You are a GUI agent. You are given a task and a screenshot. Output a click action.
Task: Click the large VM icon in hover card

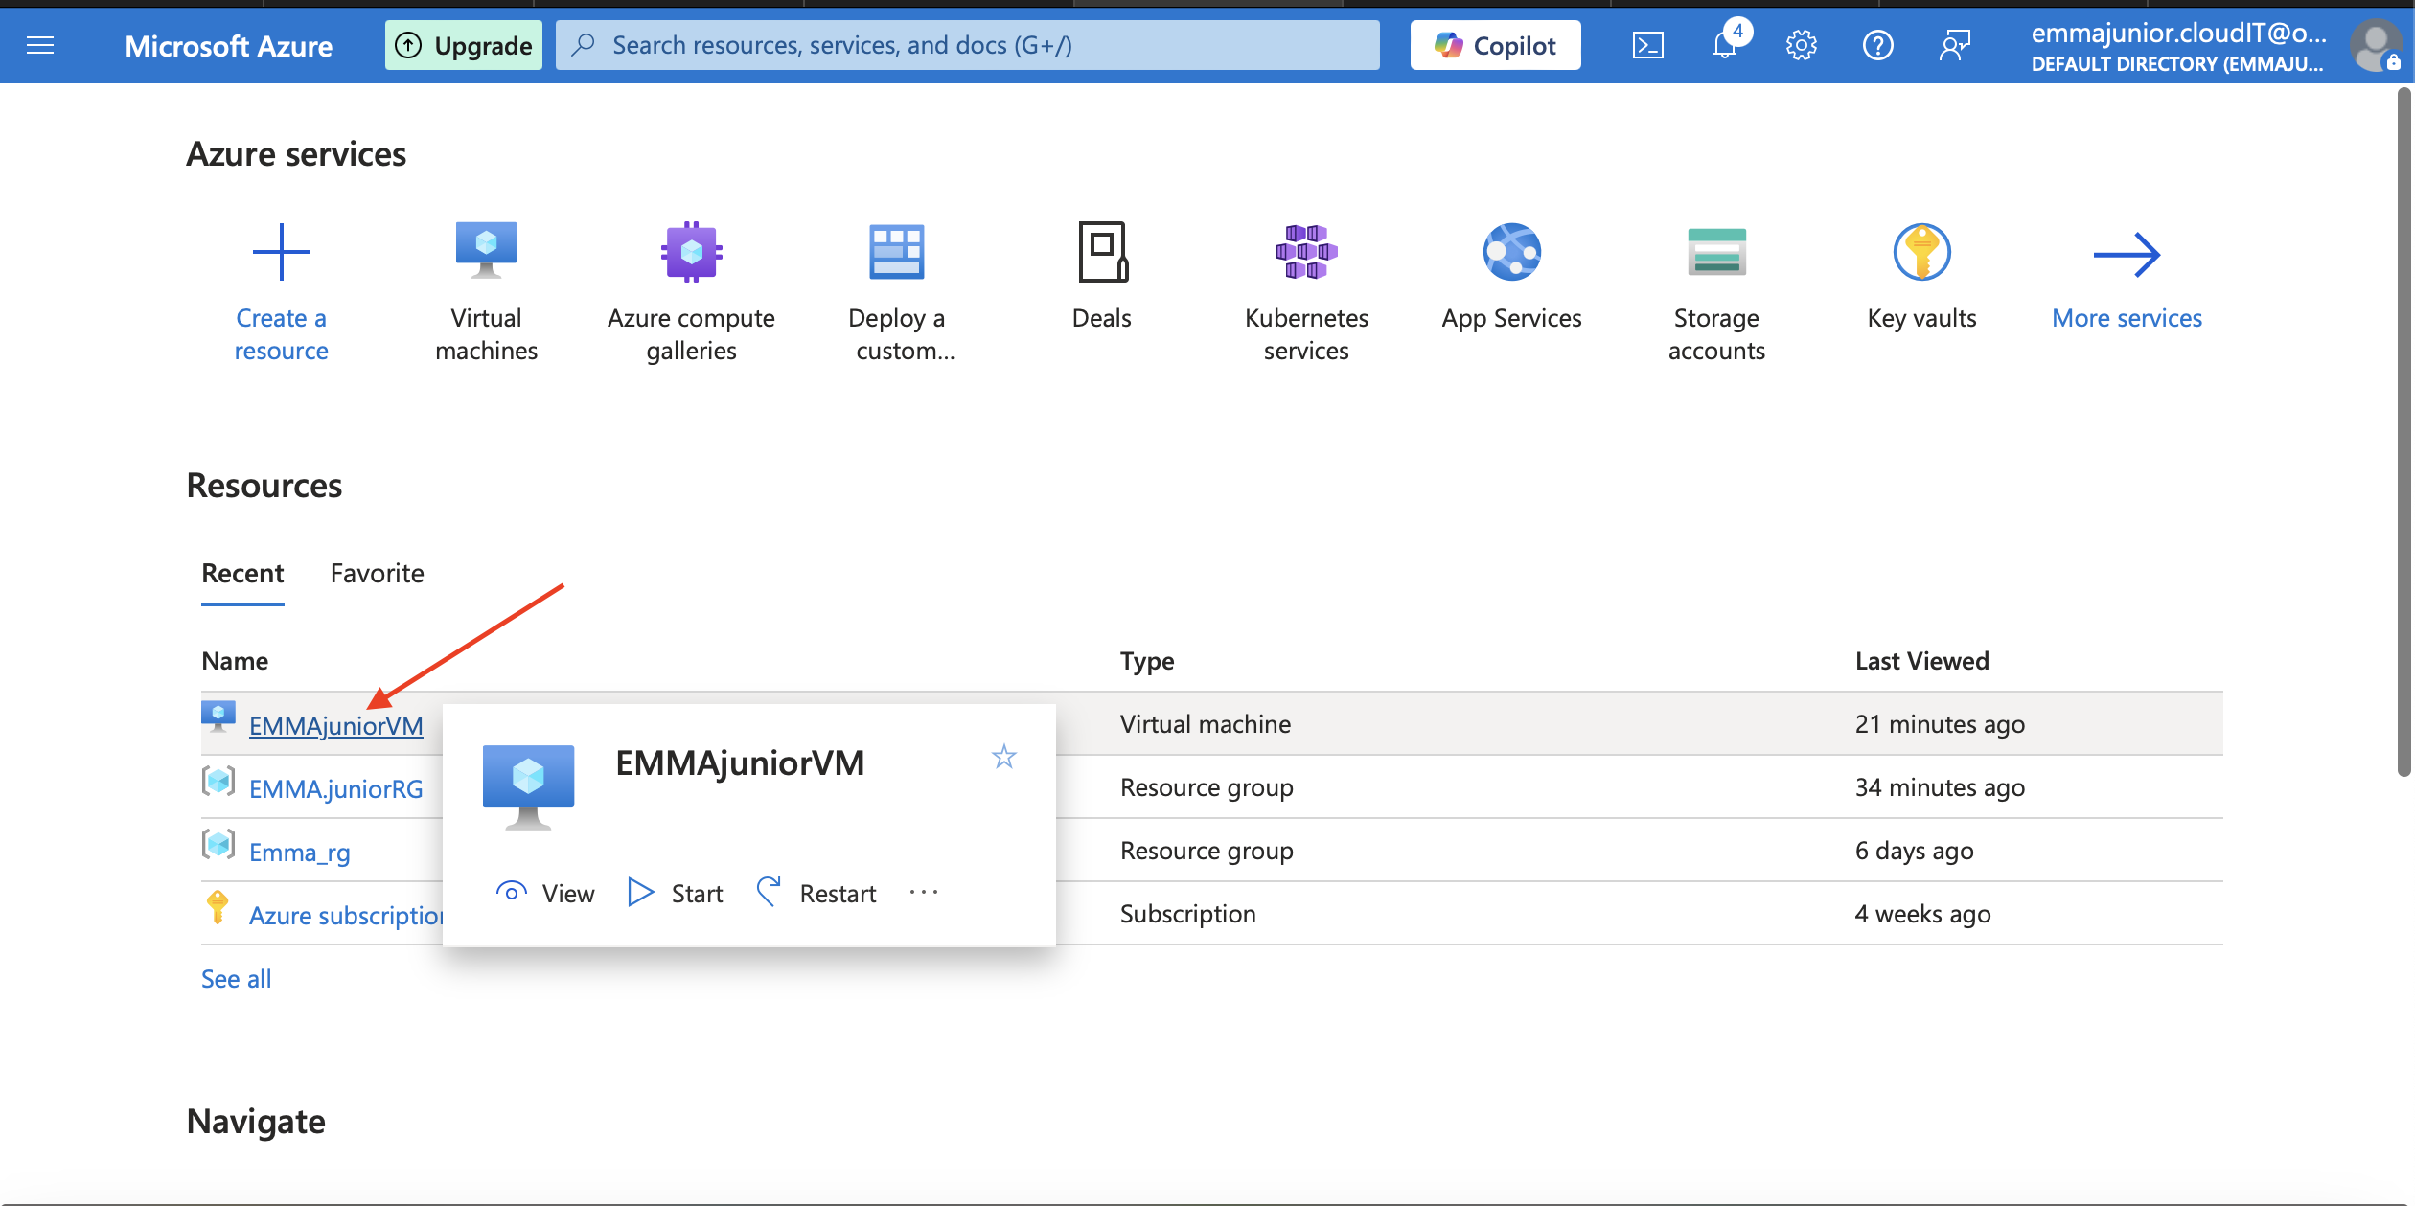pyautogui.click(x=528, y=786)
